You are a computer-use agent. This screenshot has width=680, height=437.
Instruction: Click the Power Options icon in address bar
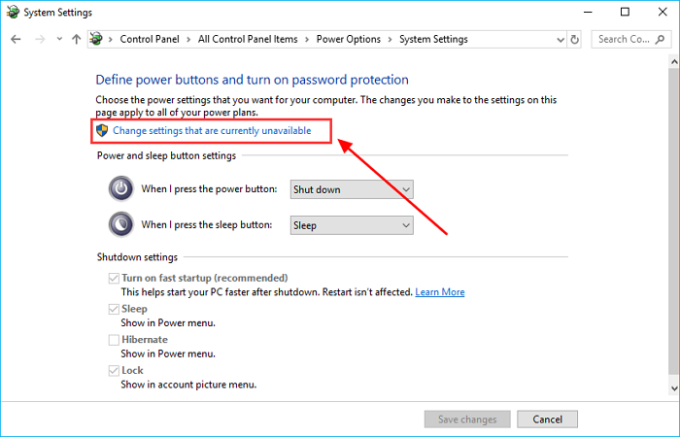click(x=97, y=40)
